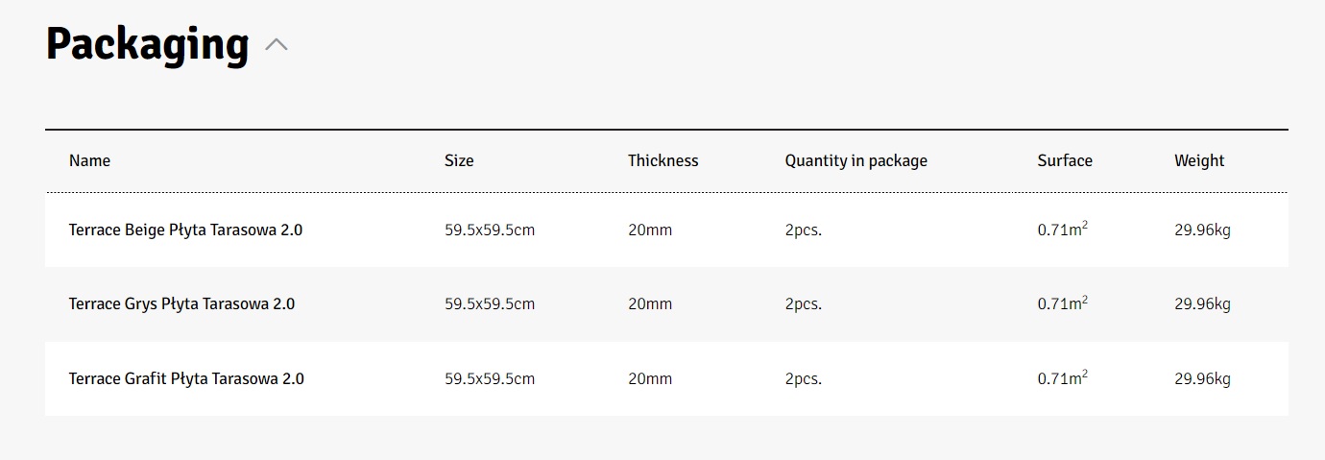Click the Terrace Grys thickness value

(650, 303)
